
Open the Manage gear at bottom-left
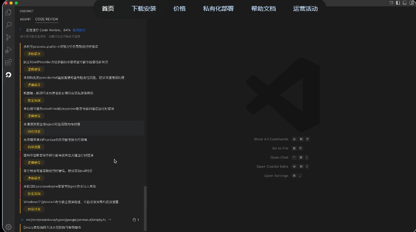coord(8,227)
